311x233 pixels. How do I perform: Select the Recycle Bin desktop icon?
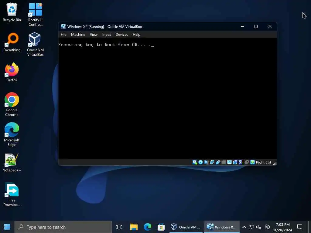(x=12, y=12)
